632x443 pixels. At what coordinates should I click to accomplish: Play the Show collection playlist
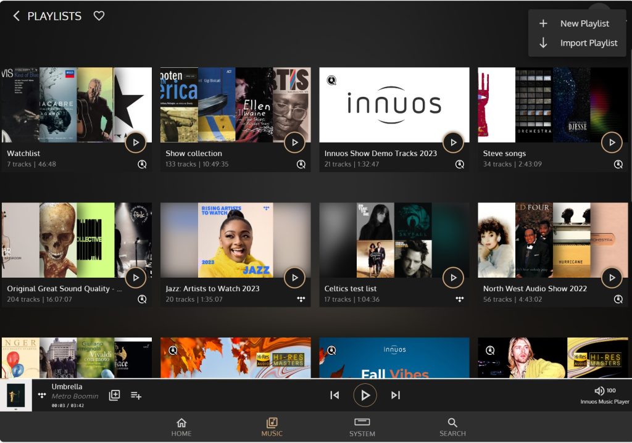pyautogui.click(x=294, y=143)
